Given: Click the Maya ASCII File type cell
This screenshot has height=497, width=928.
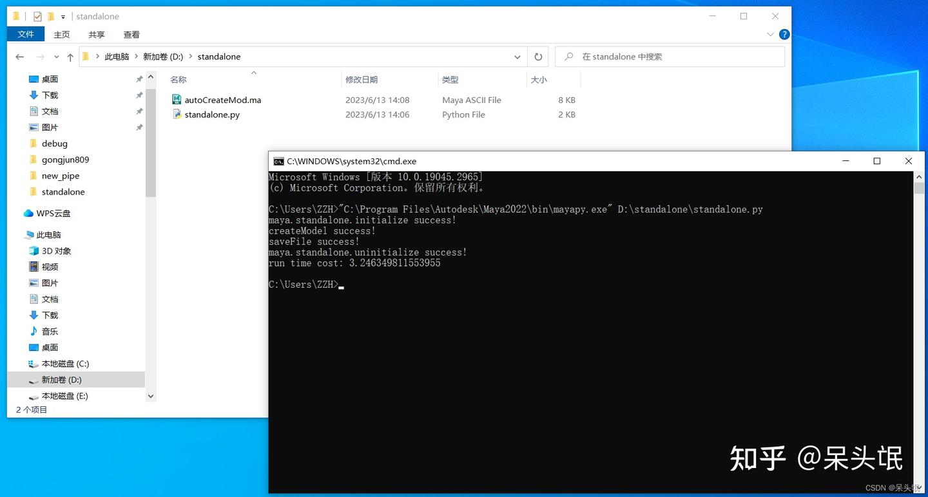Looking at the screenshot, I should tap(472, 100).
